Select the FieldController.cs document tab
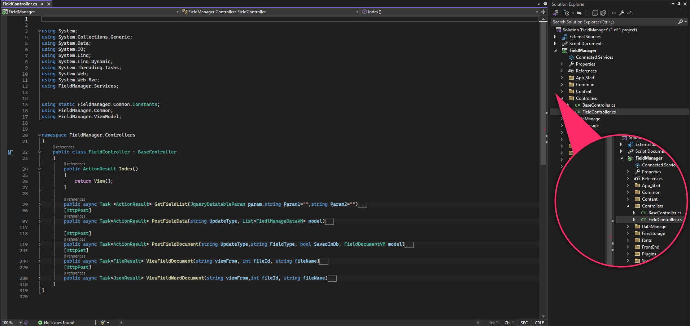This screenshot has height=326, width=690. [x=20, y=4]
